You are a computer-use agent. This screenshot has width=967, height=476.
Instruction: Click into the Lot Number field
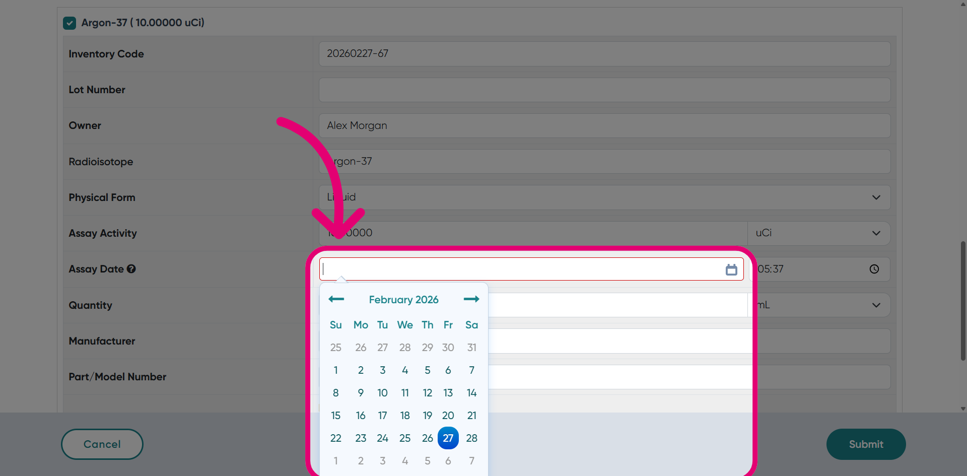coord(604,90)
